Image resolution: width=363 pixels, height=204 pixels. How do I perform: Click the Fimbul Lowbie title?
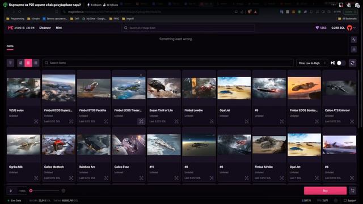click(193, 110)
